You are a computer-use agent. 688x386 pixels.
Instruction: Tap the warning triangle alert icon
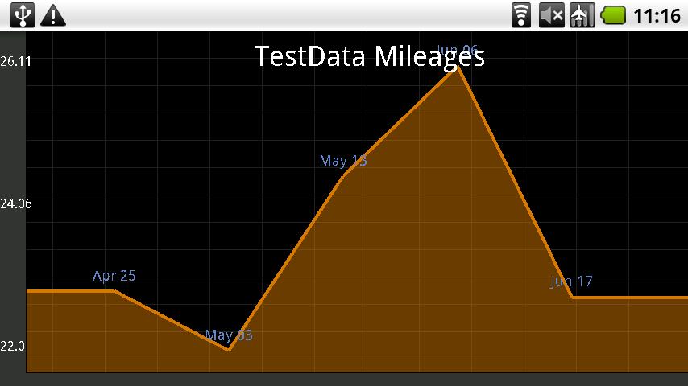(53, 14)
